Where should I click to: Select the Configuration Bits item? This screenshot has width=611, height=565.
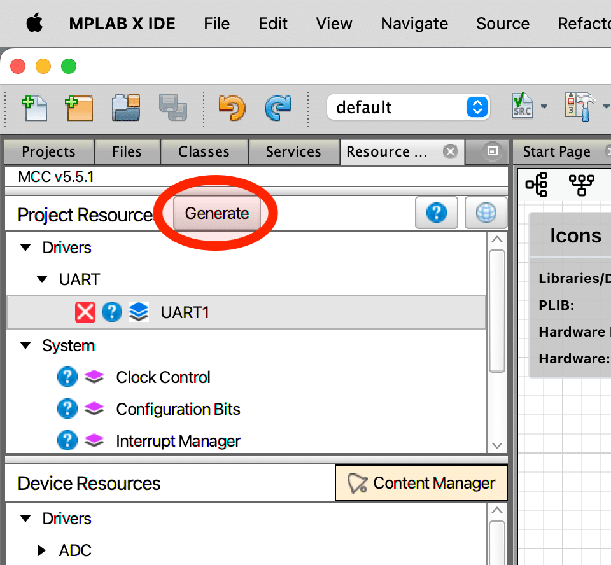click(178, 409)
